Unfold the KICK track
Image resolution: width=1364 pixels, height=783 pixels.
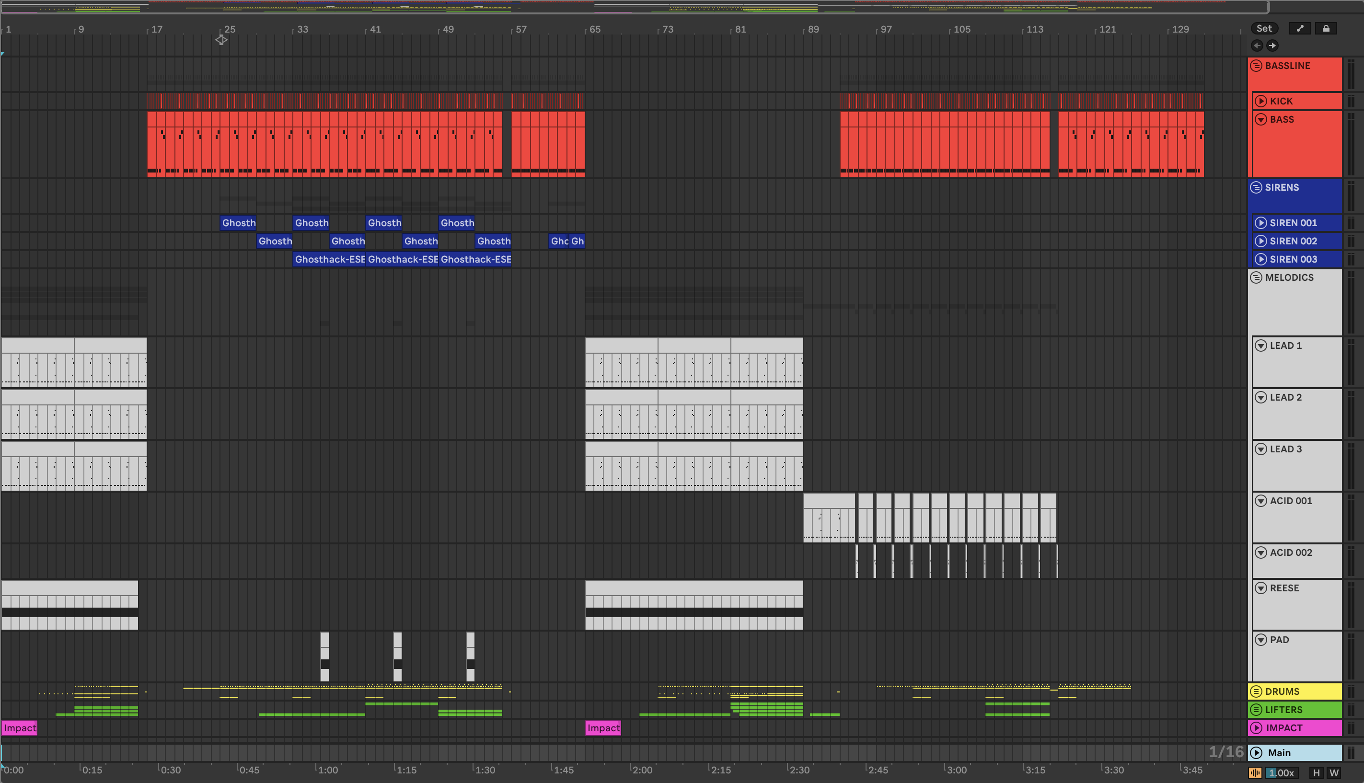click(x=1261, y=101)
